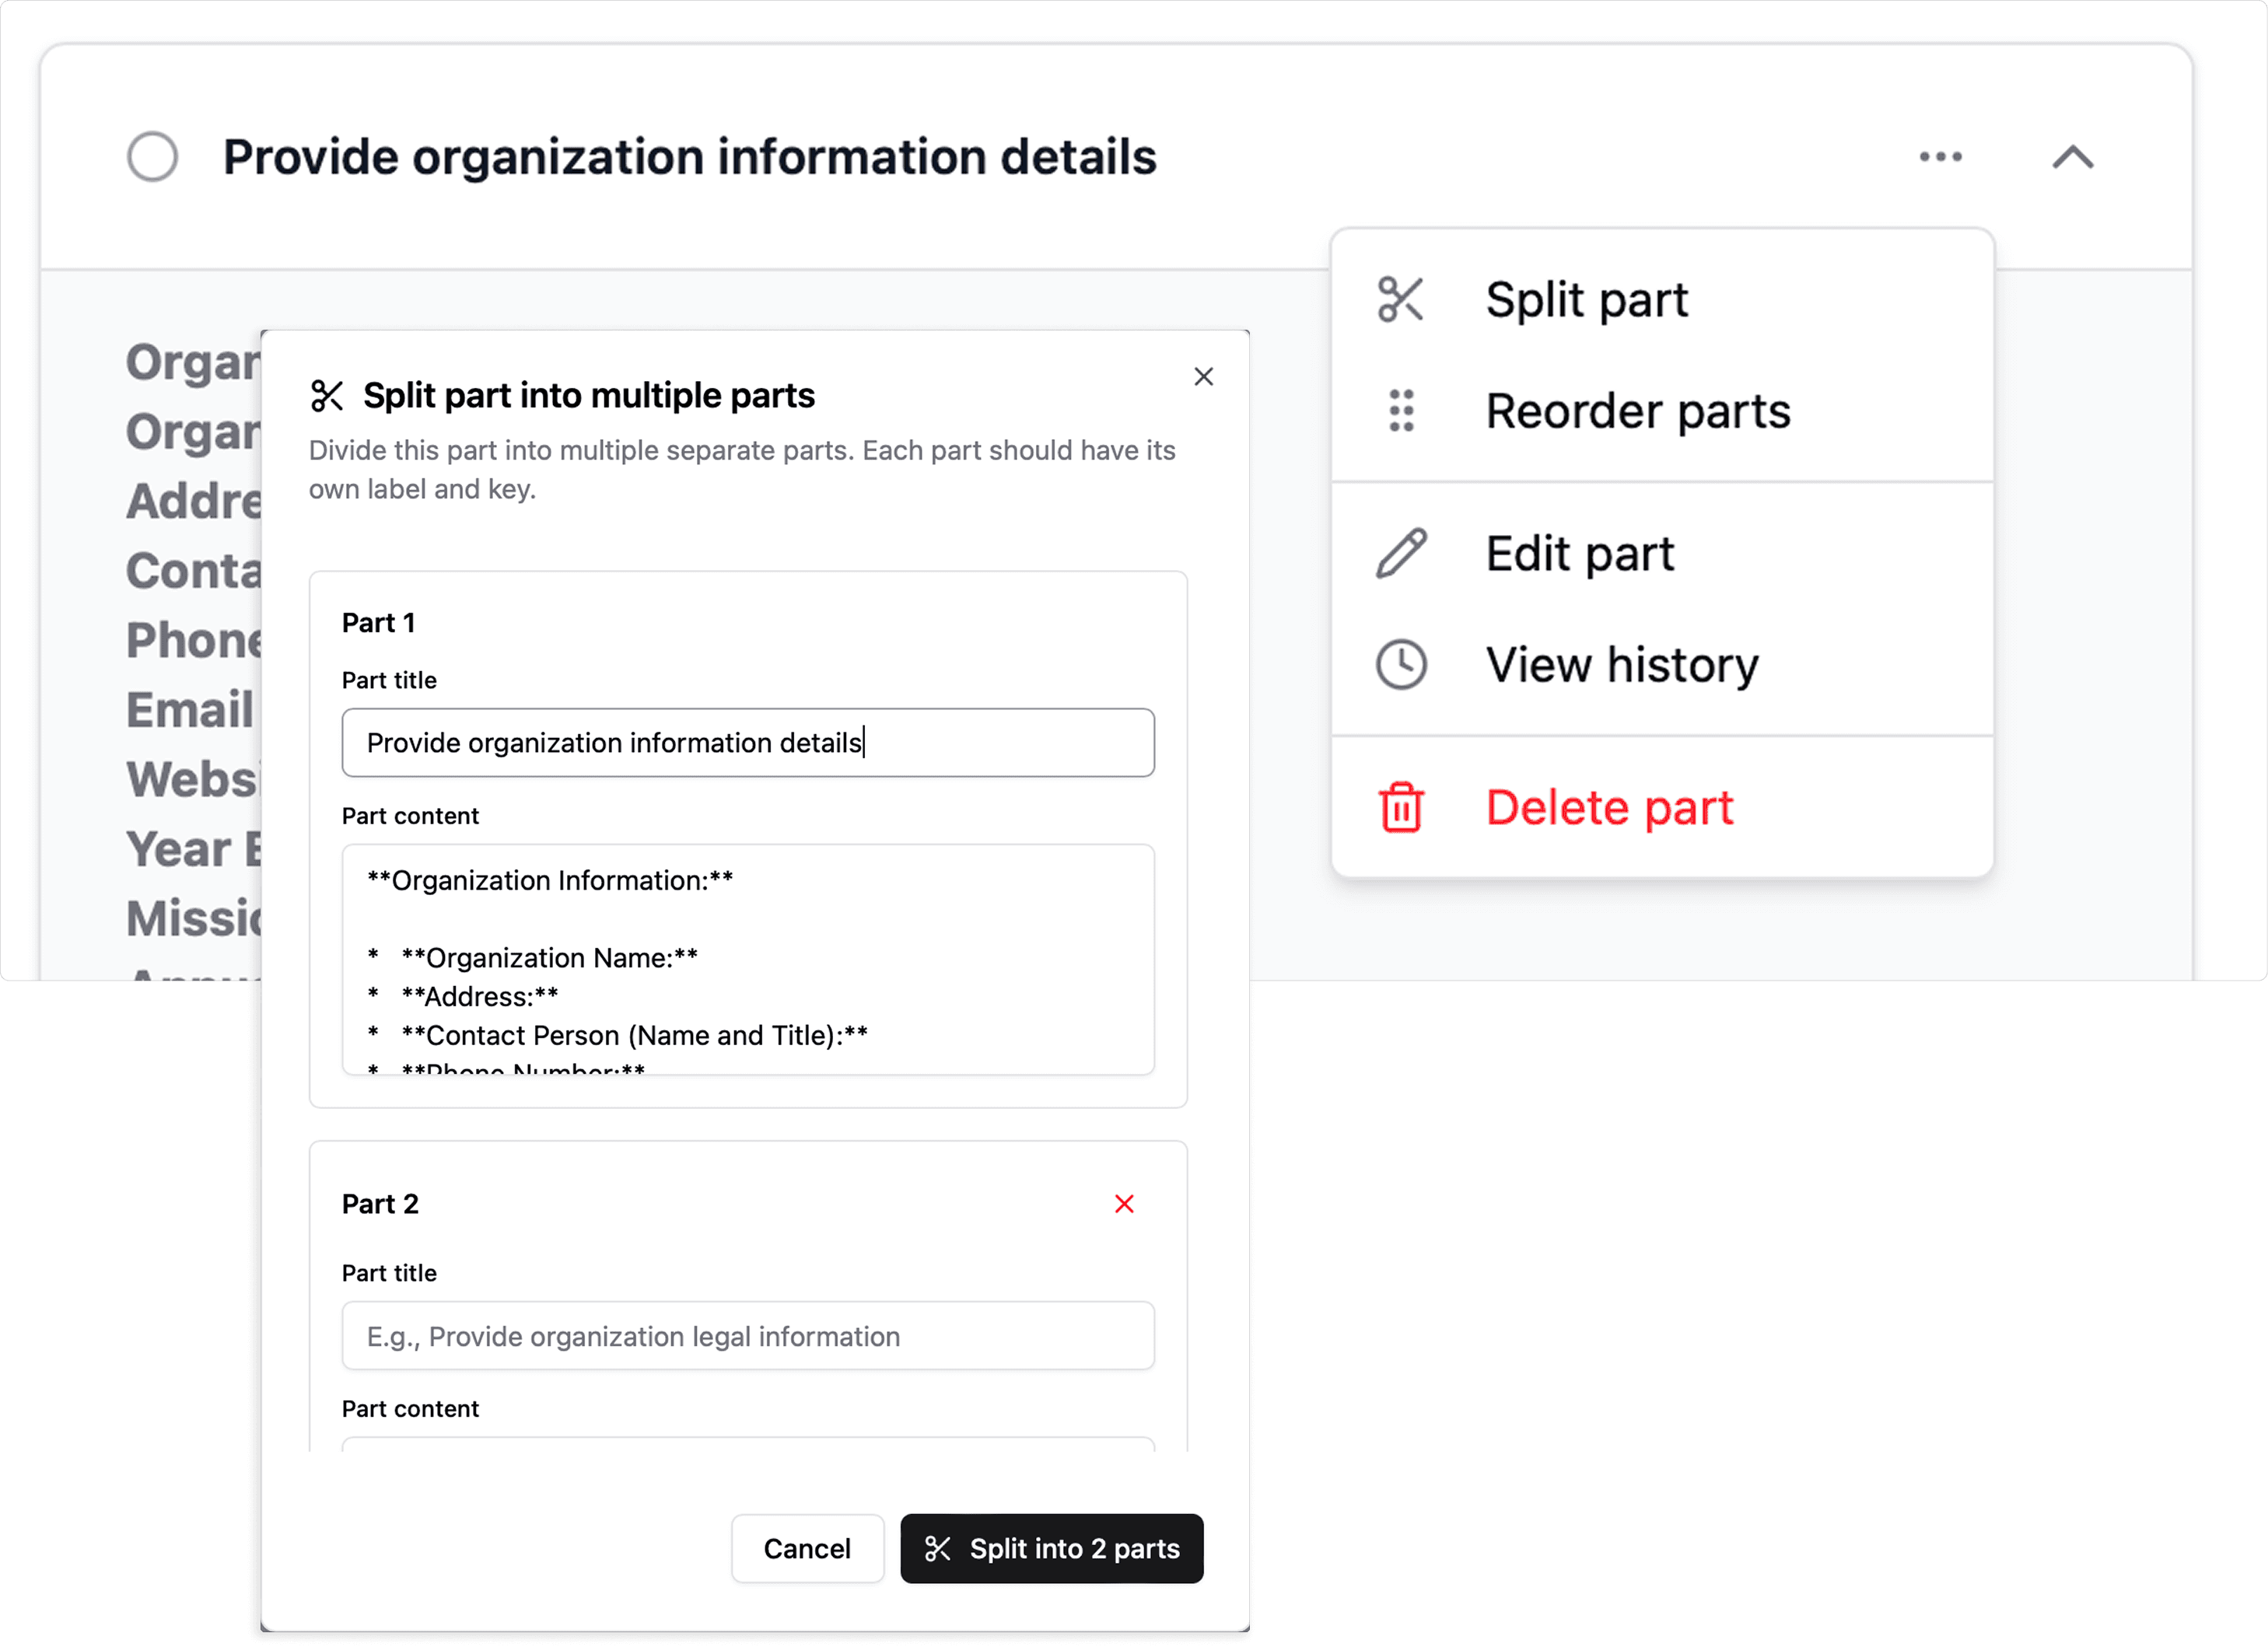Click the clock icon for View history
Viewport: 2268px width, 1647px height.
pos(1401,664)
